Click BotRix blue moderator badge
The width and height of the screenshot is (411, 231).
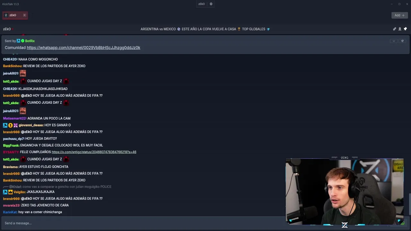(18, 41)
